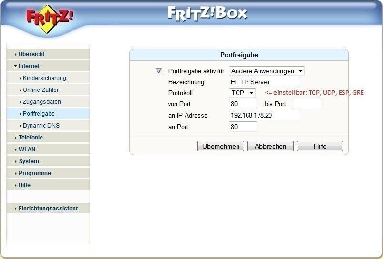The height and width of the screenshot is (259, 383).
Task: Click the Übernehmen button
Action: click(x=221, y=146)
